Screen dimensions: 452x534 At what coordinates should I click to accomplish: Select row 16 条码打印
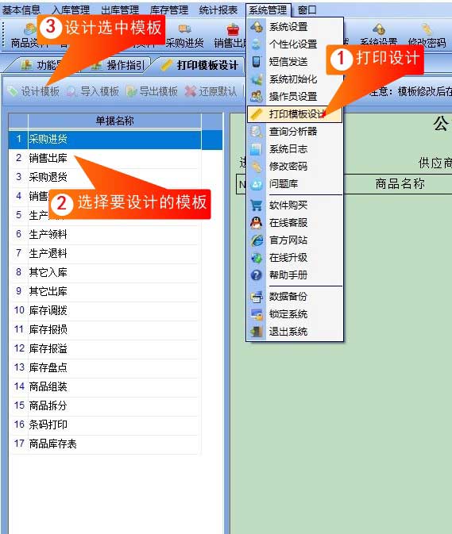pyautogui.click(x=105, y=425)
